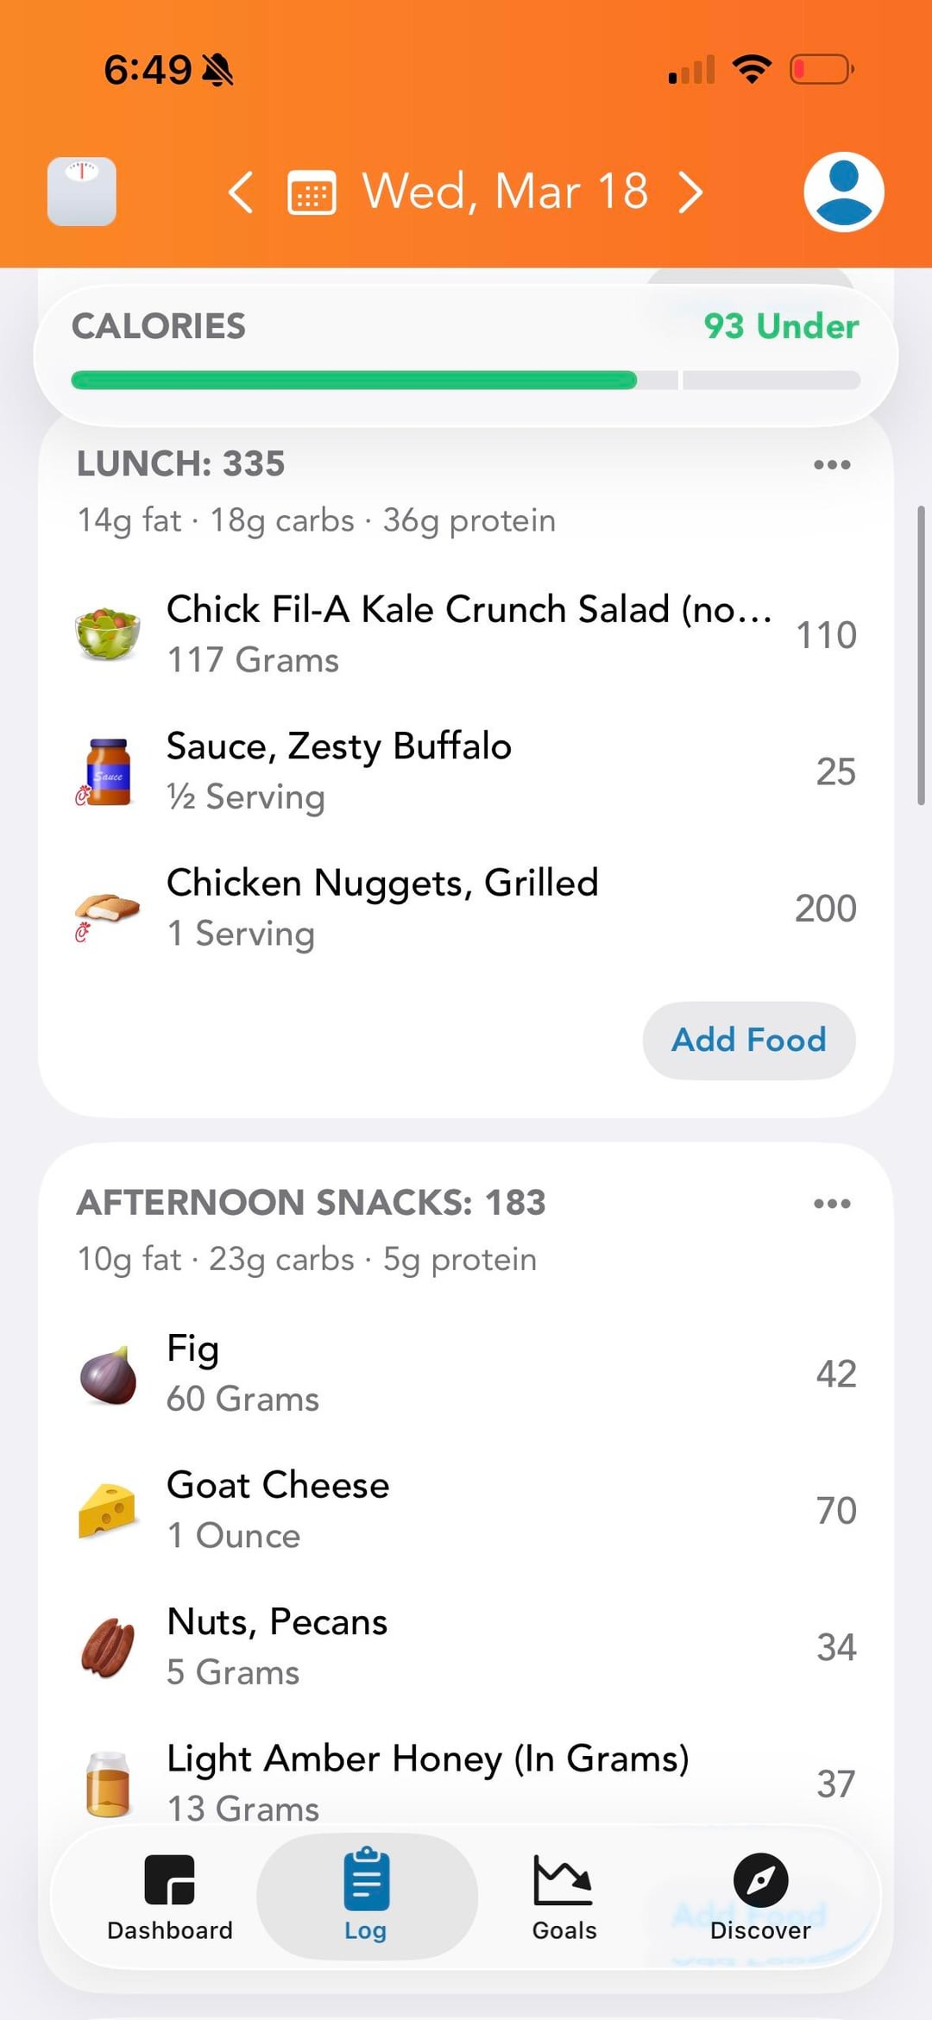Open the weight scale icon
932x2020 pixels.
[x=82, y=192]
